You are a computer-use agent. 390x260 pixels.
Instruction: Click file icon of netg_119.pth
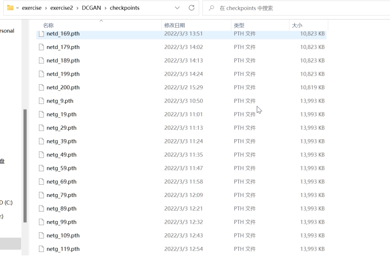[41, 249]
